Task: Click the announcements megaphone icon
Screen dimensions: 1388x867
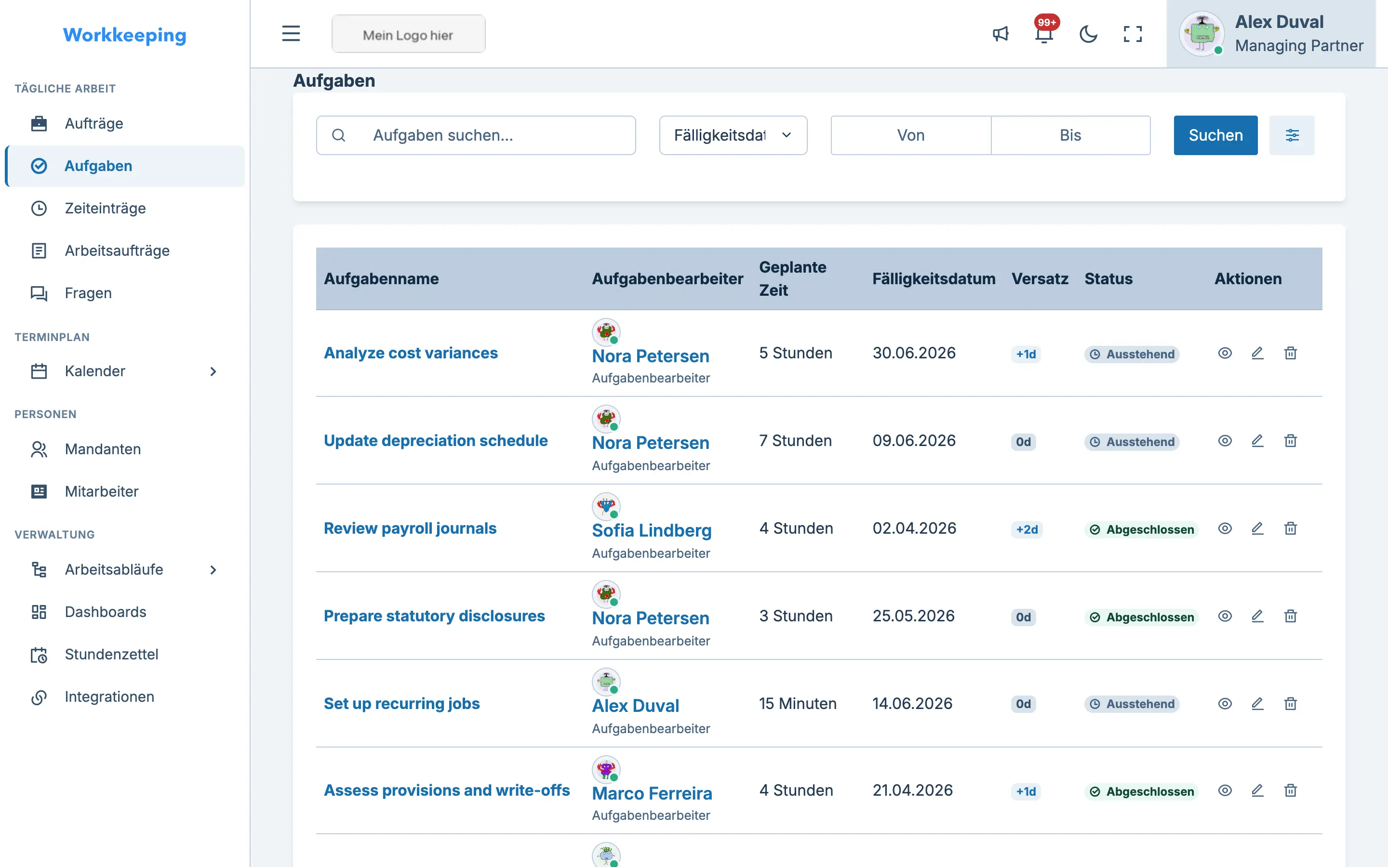Action: (1001, 34)
